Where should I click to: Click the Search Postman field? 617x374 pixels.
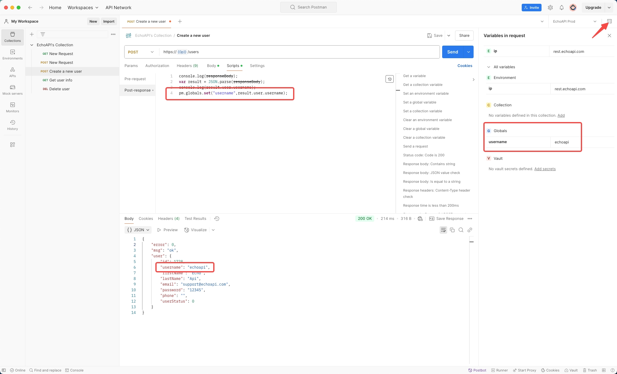[x=308, y=7]
